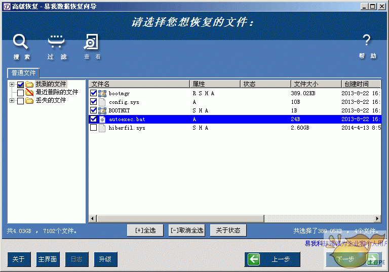Viewport: 389px width, 272px height.
Task: Uncheck the config.sys checkbox
Action: (x=94, y=101)
